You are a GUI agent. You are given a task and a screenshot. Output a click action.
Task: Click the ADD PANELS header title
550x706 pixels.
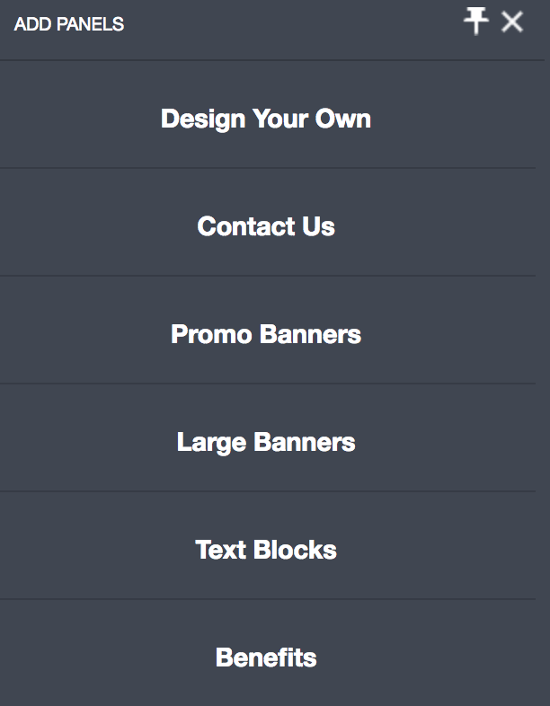(x=69, y=24)
